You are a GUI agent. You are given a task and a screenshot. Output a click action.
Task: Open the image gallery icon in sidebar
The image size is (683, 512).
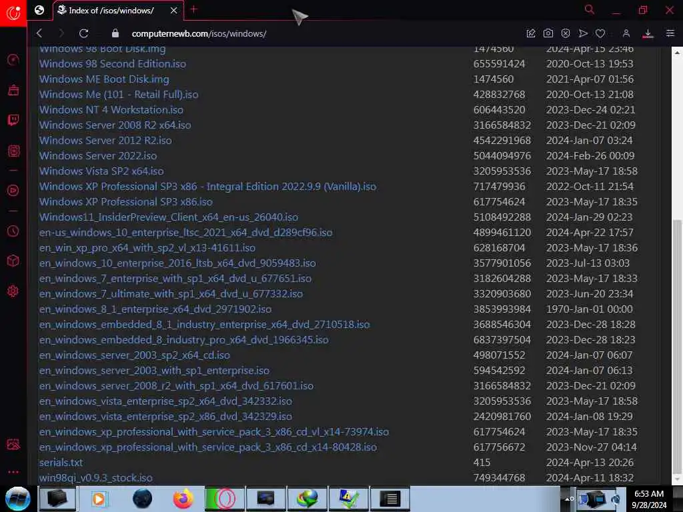point(13,445)
